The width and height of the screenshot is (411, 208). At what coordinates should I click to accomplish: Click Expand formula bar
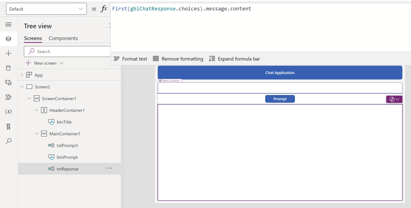234,59
